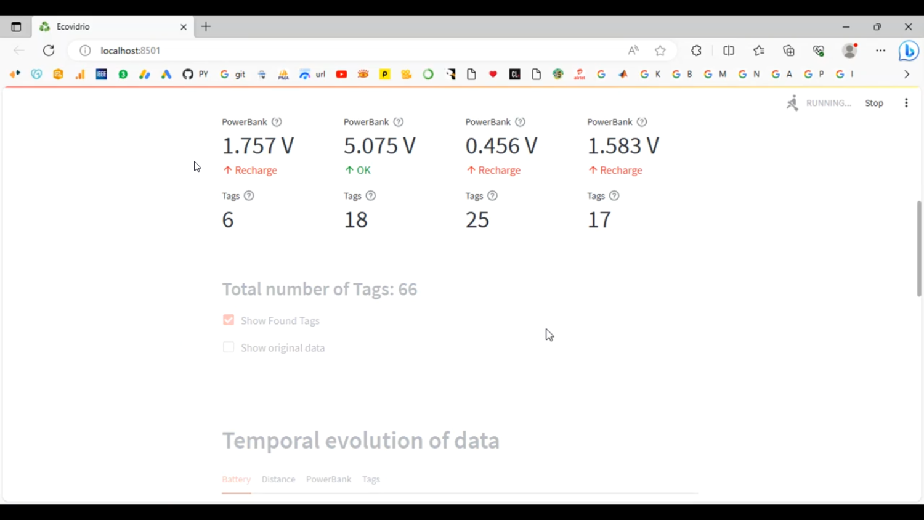Open the black CL bookmark
The image size is (924, 520).
tap(515, 75)
